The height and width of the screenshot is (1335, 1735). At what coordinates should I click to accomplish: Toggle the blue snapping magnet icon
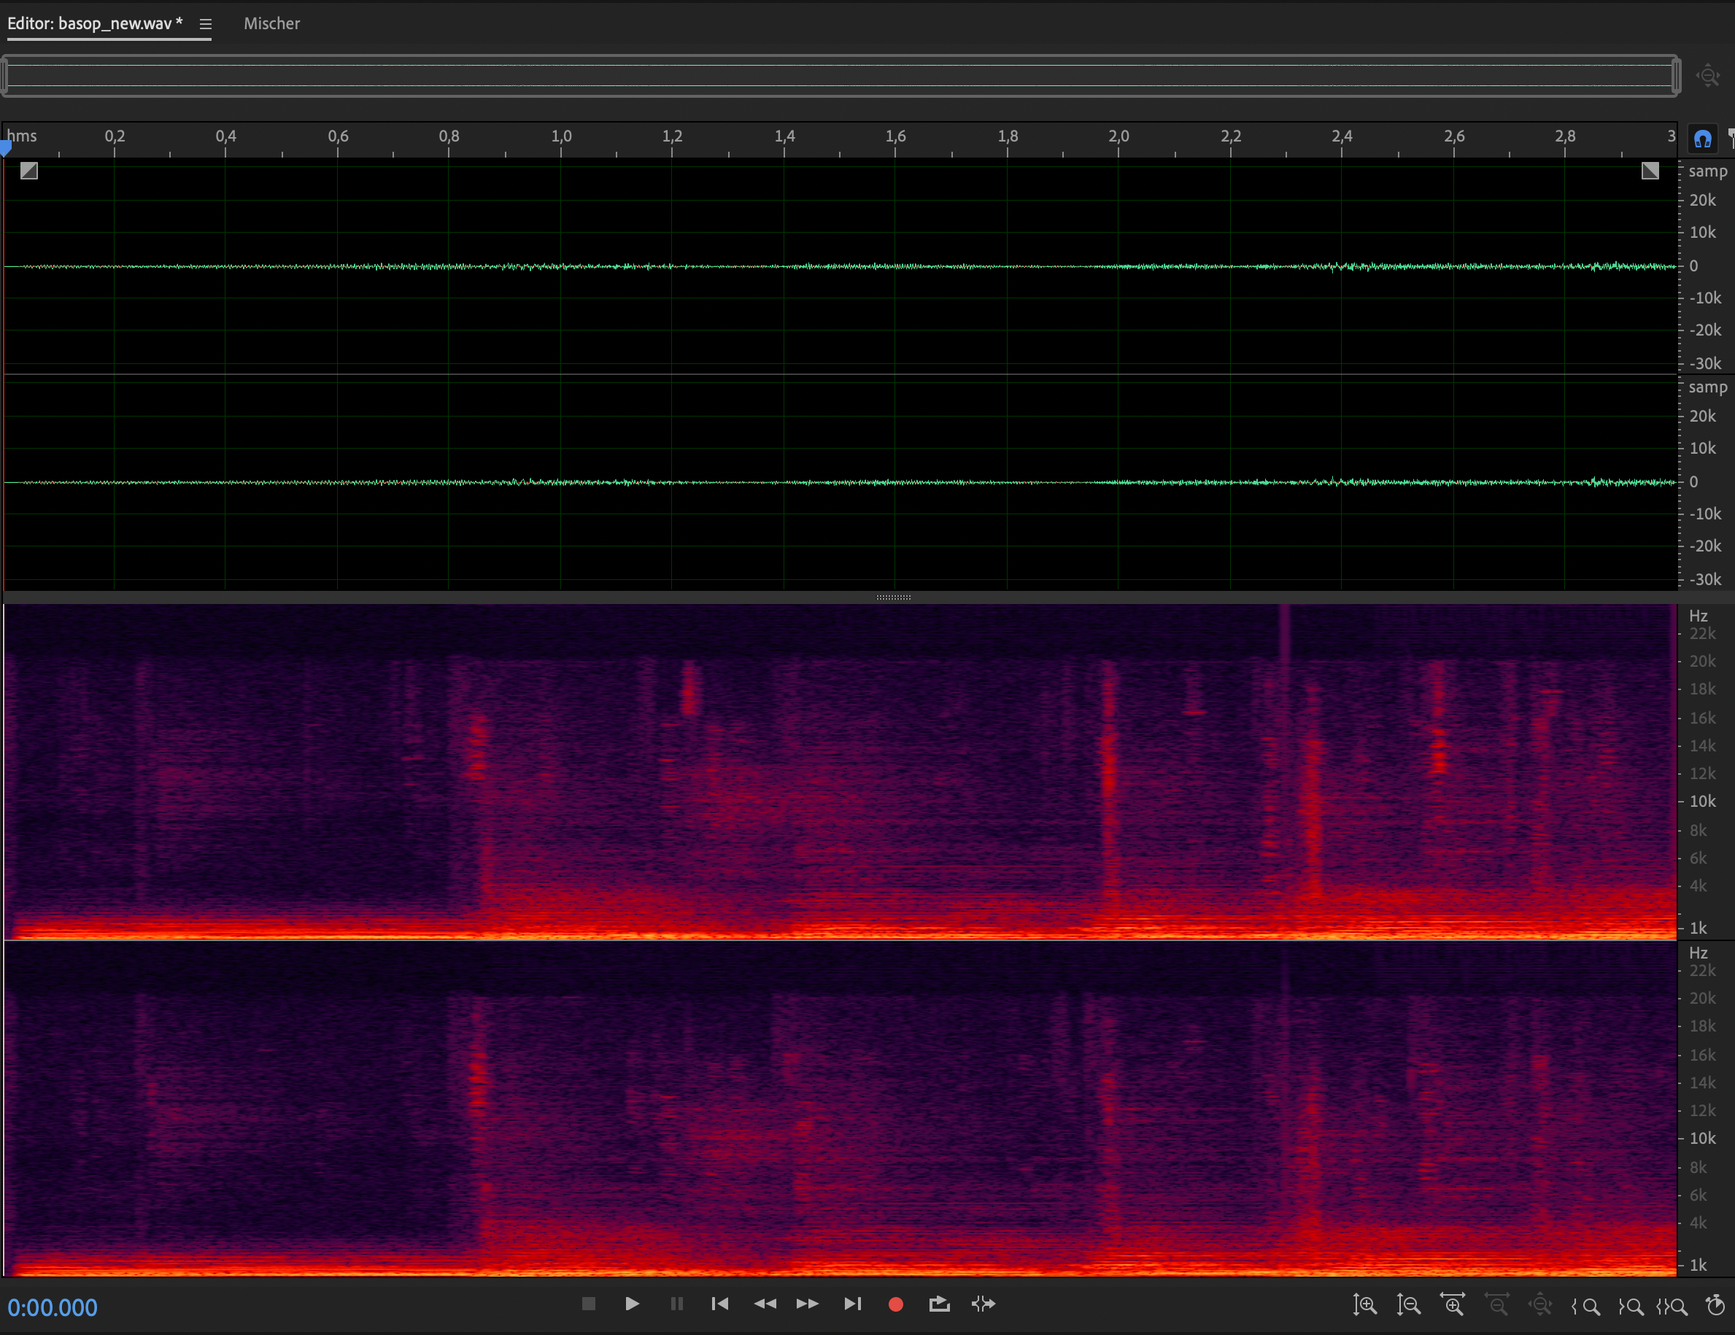(1701, 139)
